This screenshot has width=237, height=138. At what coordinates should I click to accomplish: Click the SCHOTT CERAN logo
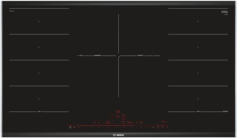click(x=225, y=12)
